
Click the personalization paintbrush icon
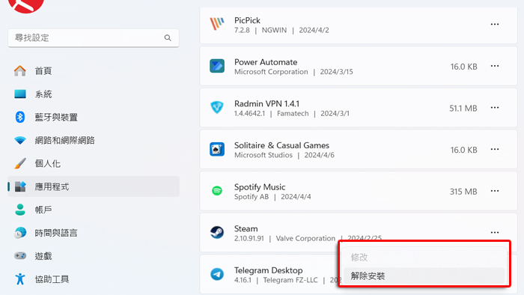pos(20,163)
